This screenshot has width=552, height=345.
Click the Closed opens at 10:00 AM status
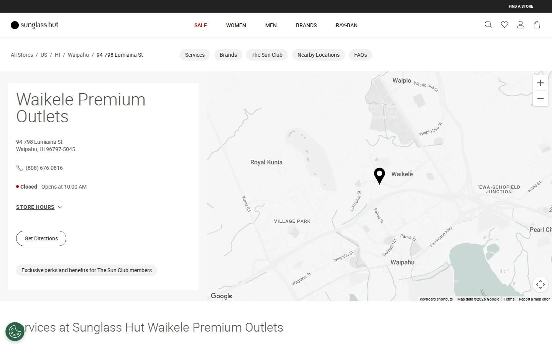coord(51,187)
